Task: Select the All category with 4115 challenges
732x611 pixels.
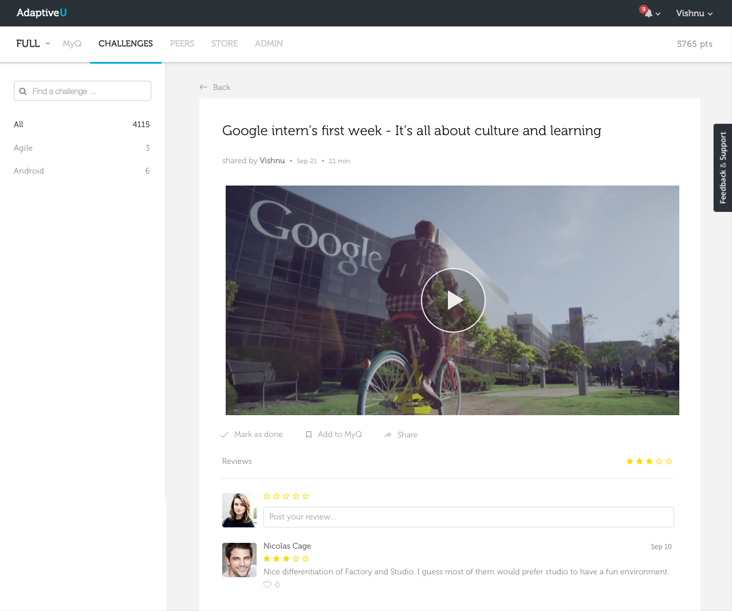Action: pyautogui.click(x=82, y=124)
